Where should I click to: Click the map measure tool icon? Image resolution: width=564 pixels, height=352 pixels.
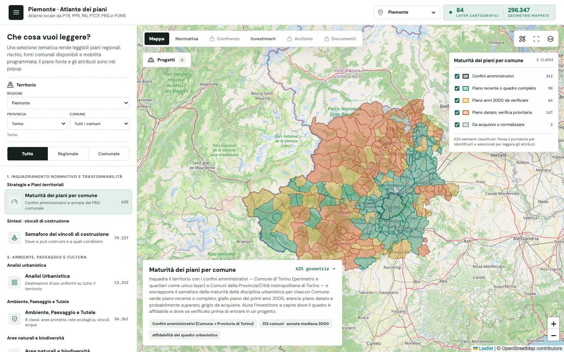tap(522, 39)
